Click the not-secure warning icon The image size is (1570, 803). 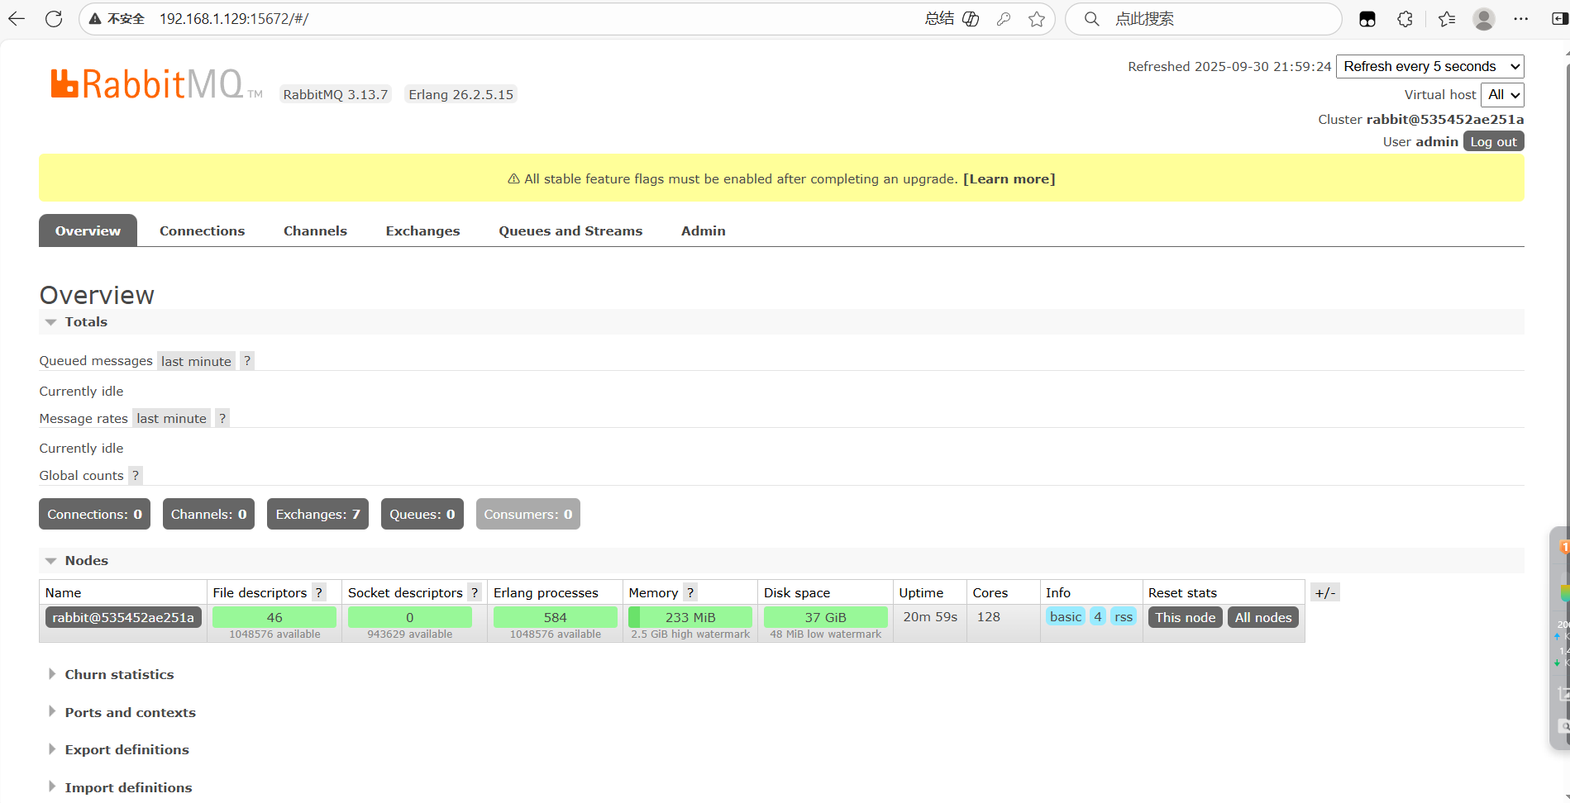95,19
